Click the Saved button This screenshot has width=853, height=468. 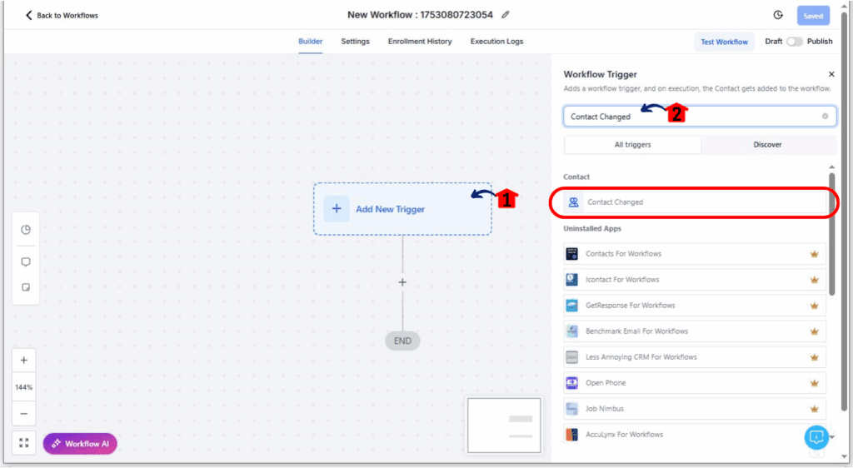coord(813,16)
